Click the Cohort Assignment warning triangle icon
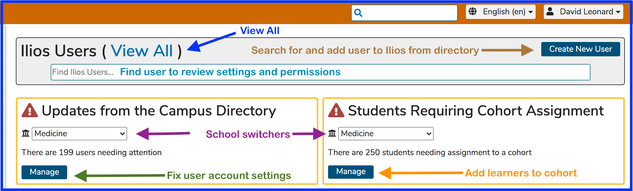633x191 pixels. 336,110
